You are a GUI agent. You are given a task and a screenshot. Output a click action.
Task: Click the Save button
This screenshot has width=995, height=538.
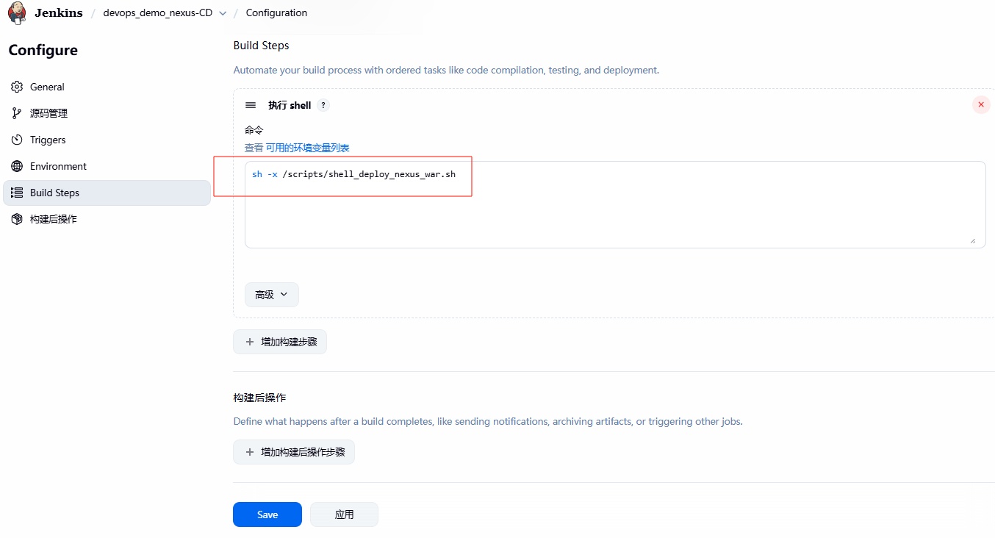pyautogui.click(x=267, y=514)
